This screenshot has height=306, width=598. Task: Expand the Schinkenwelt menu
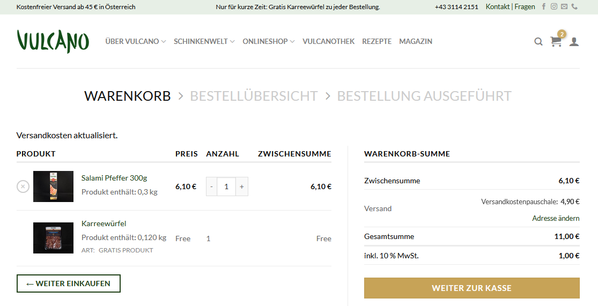point(204,41)
